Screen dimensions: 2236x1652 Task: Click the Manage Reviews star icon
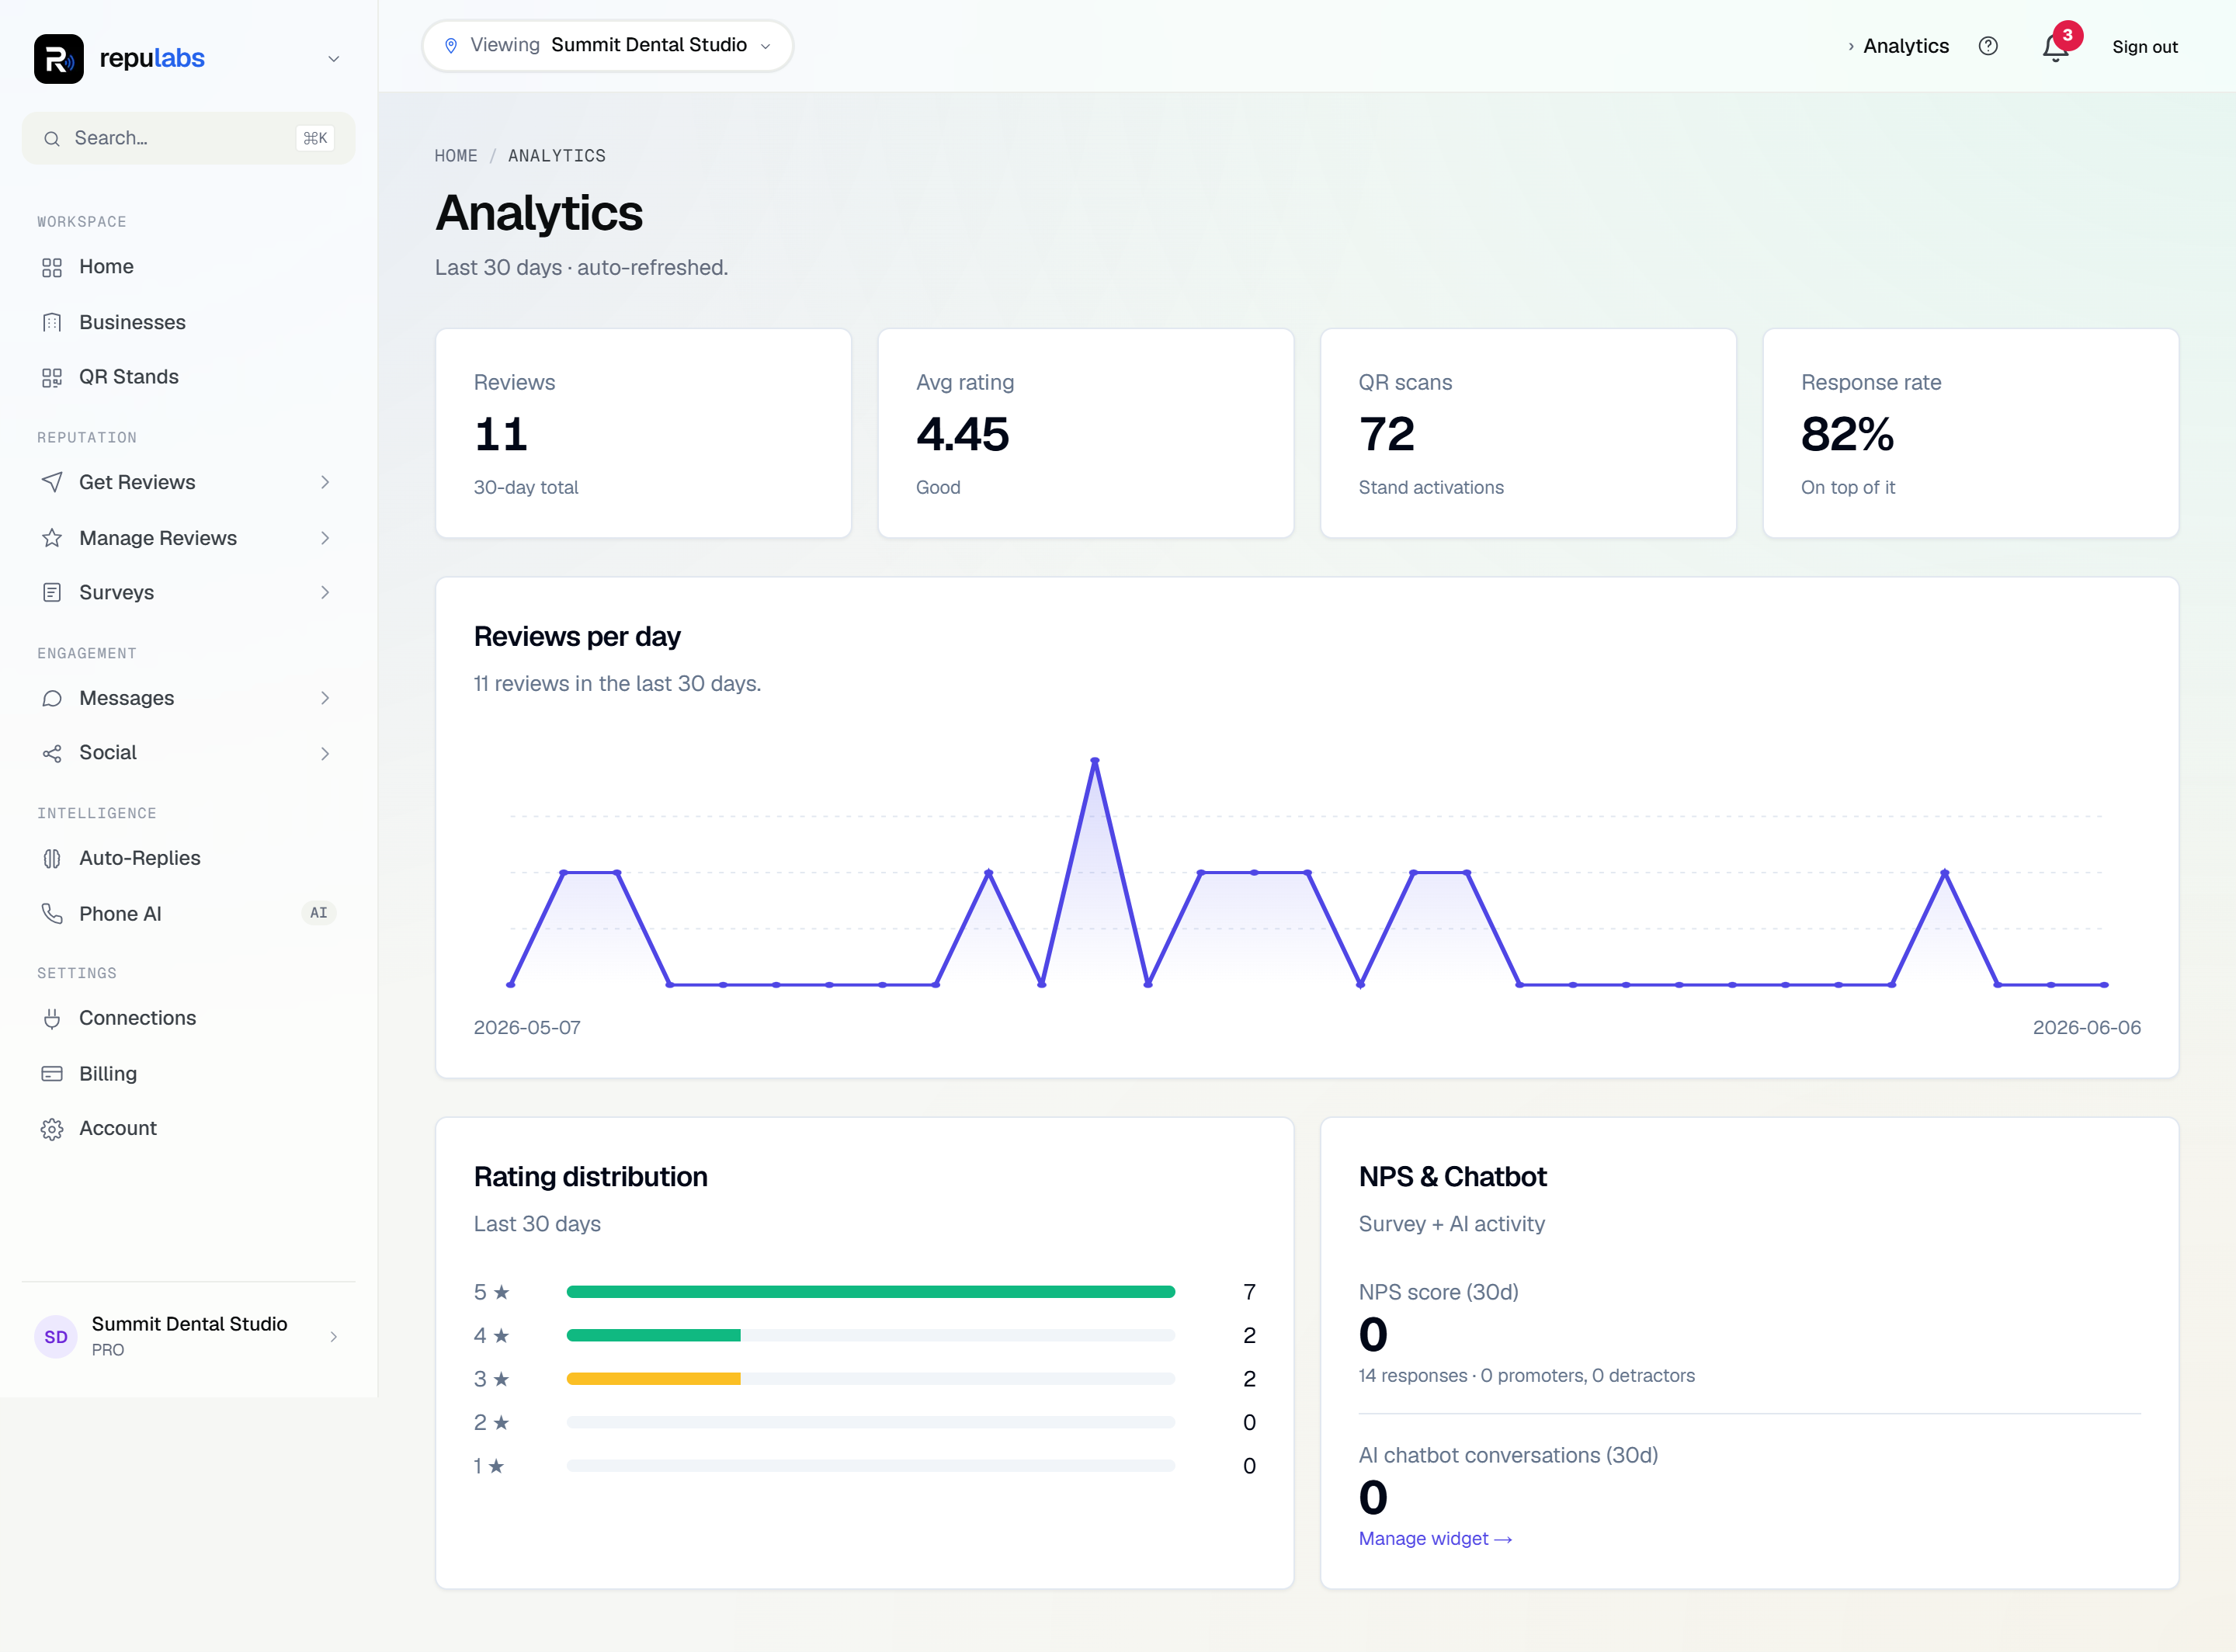click(x=52, y=538)
